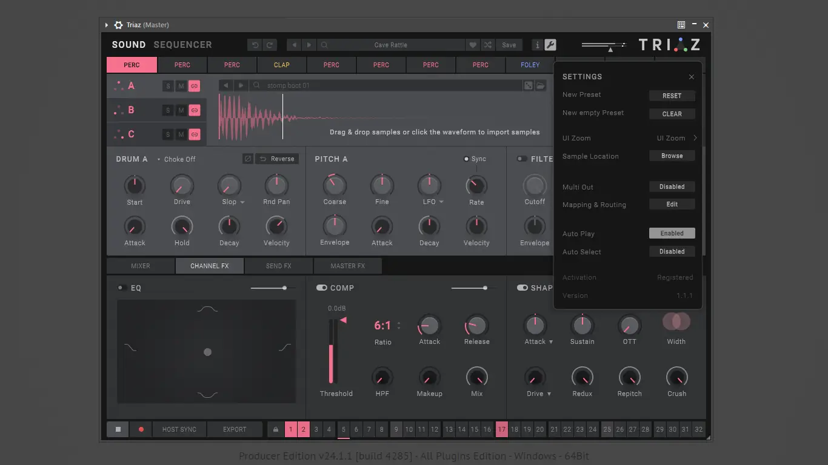Open the info panel icon
The height and width of the screenshot is (465, 828).
pos(537,45)
